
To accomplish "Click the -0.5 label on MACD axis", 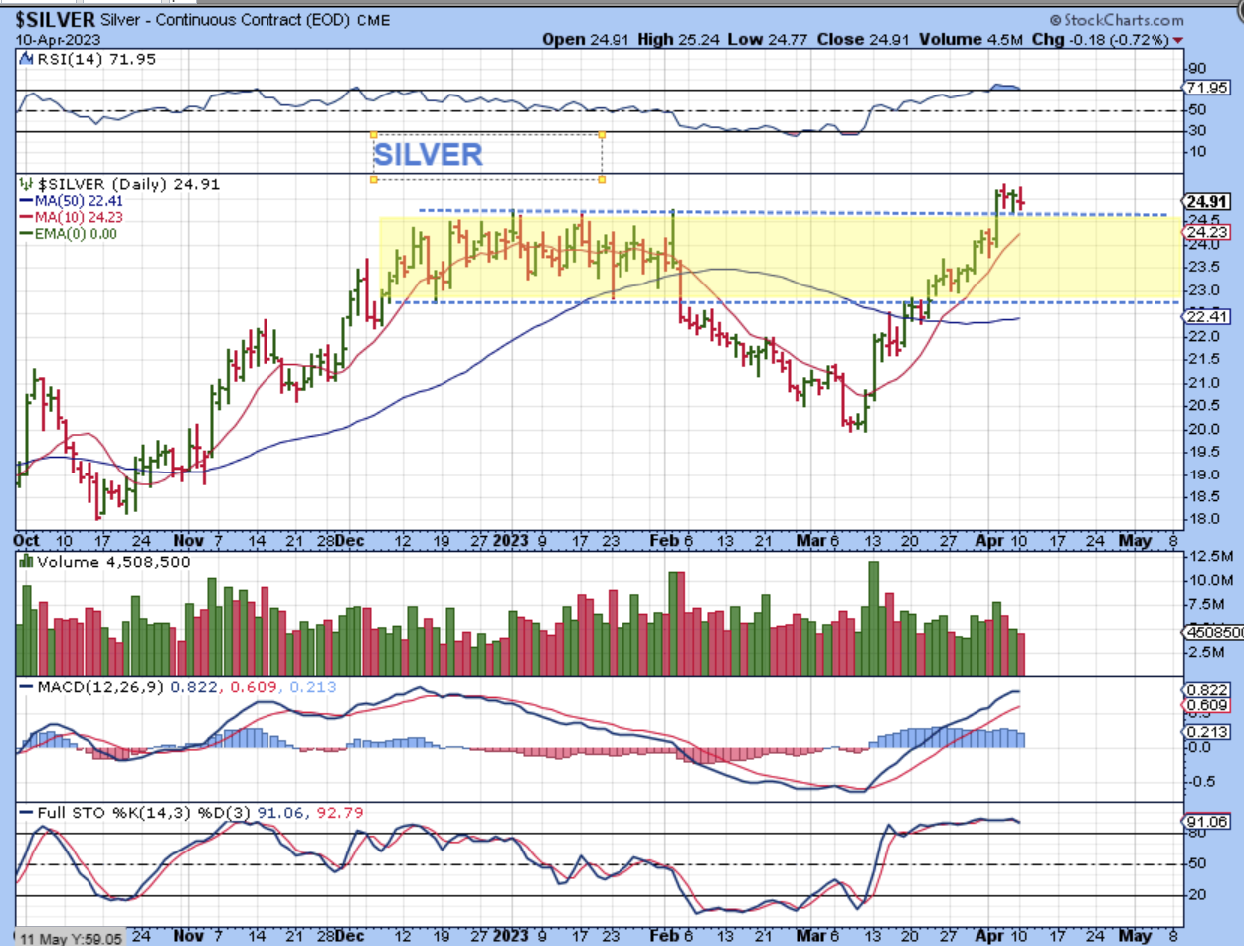I will click(1200, 781).
